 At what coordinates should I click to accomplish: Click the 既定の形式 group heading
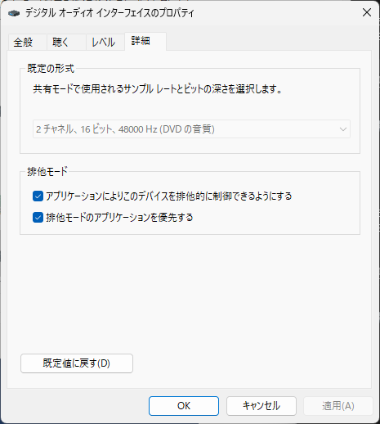(51, 69)
